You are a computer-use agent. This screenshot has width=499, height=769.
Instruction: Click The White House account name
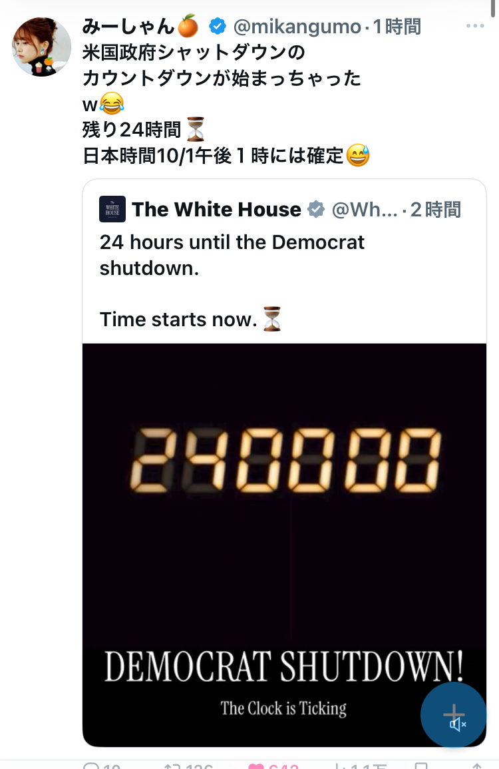point(217,210)
